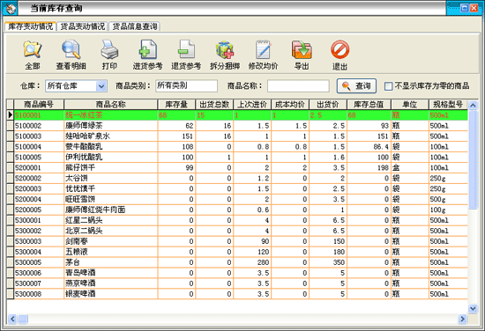Click the 全部 (show all) folder icon

tap(33, 49)
